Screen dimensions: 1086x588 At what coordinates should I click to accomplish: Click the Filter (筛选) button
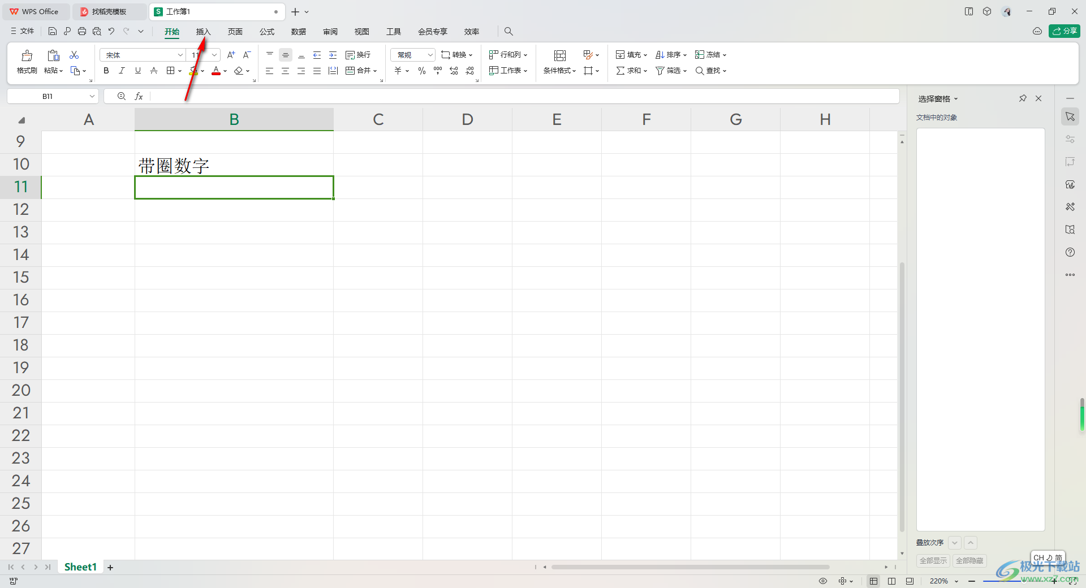click(x=671, y=71)
